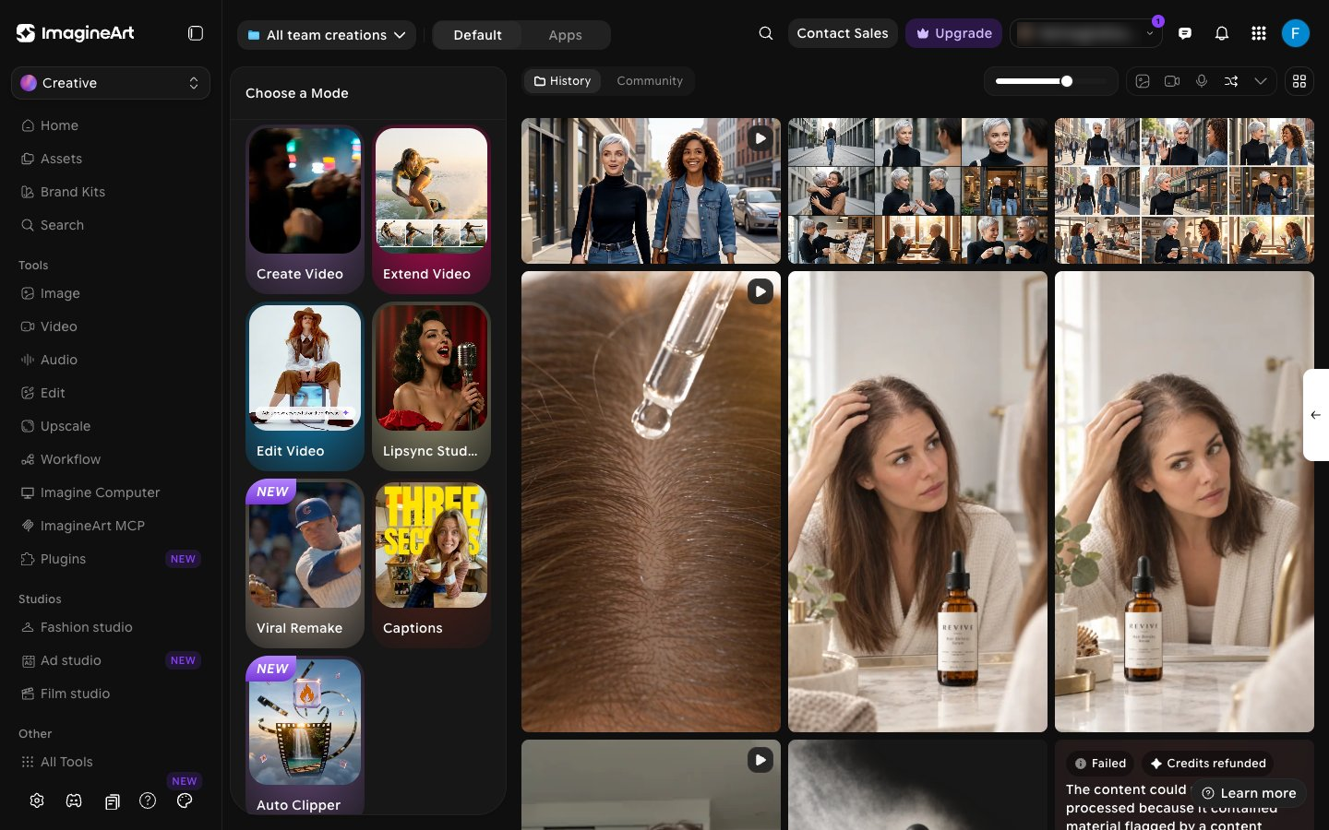Open the blurred account dropdown
The width and height of the screenshot is (1329, 830).
coord(1086,33)
